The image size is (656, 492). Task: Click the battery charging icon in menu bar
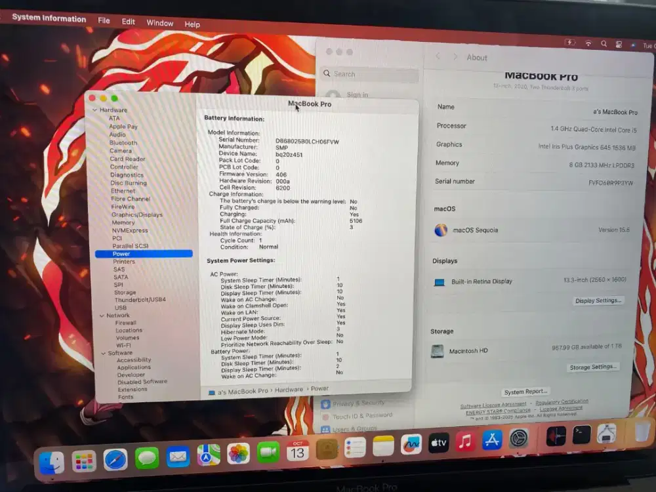click(570, 42)
